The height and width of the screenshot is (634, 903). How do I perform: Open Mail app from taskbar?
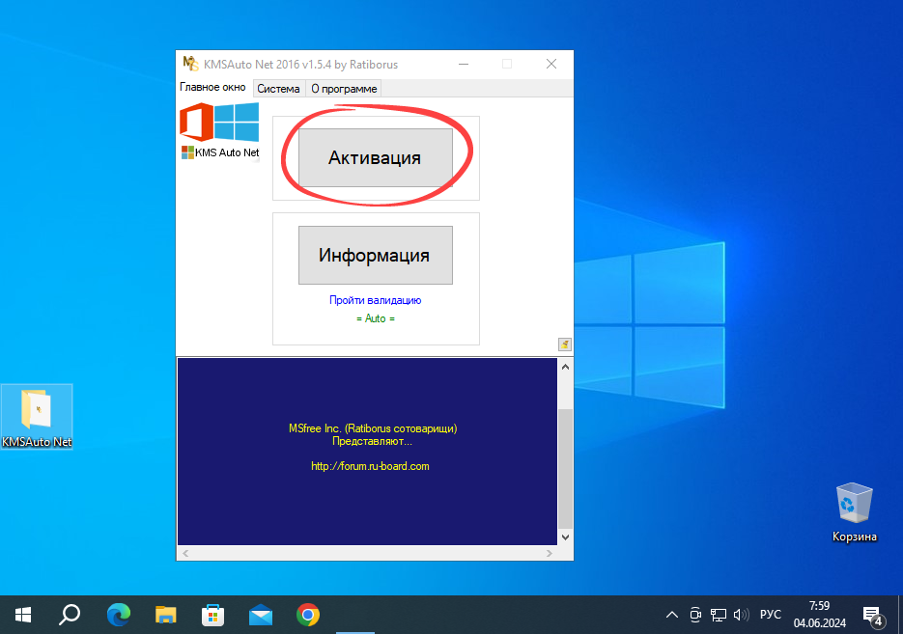click(261, 615)
